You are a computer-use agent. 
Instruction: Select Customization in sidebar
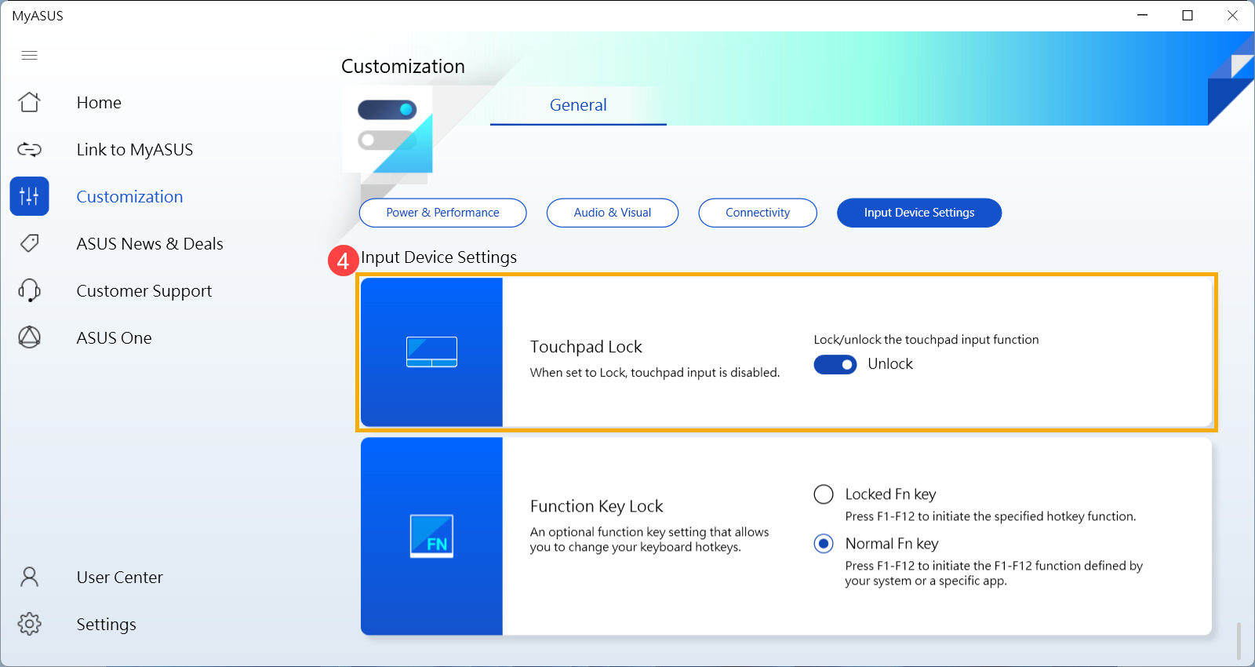pyautogui.click(x=129, y=197)
